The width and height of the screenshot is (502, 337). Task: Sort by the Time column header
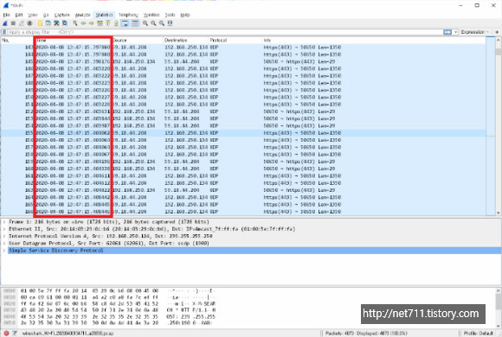click(74, 41)
